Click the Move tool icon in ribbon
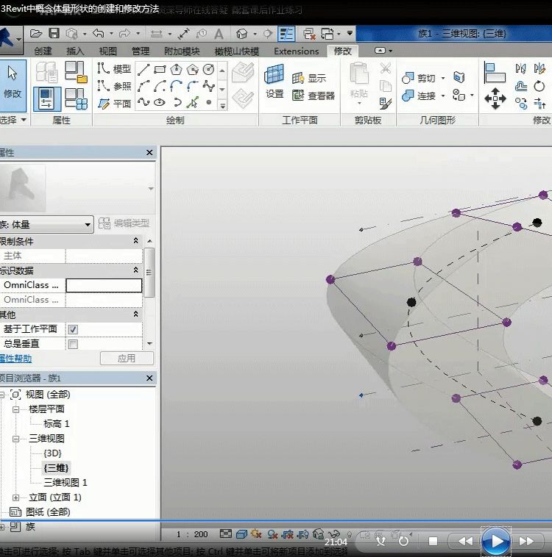The width and height of the screenshot is (552, 557). 495,98
